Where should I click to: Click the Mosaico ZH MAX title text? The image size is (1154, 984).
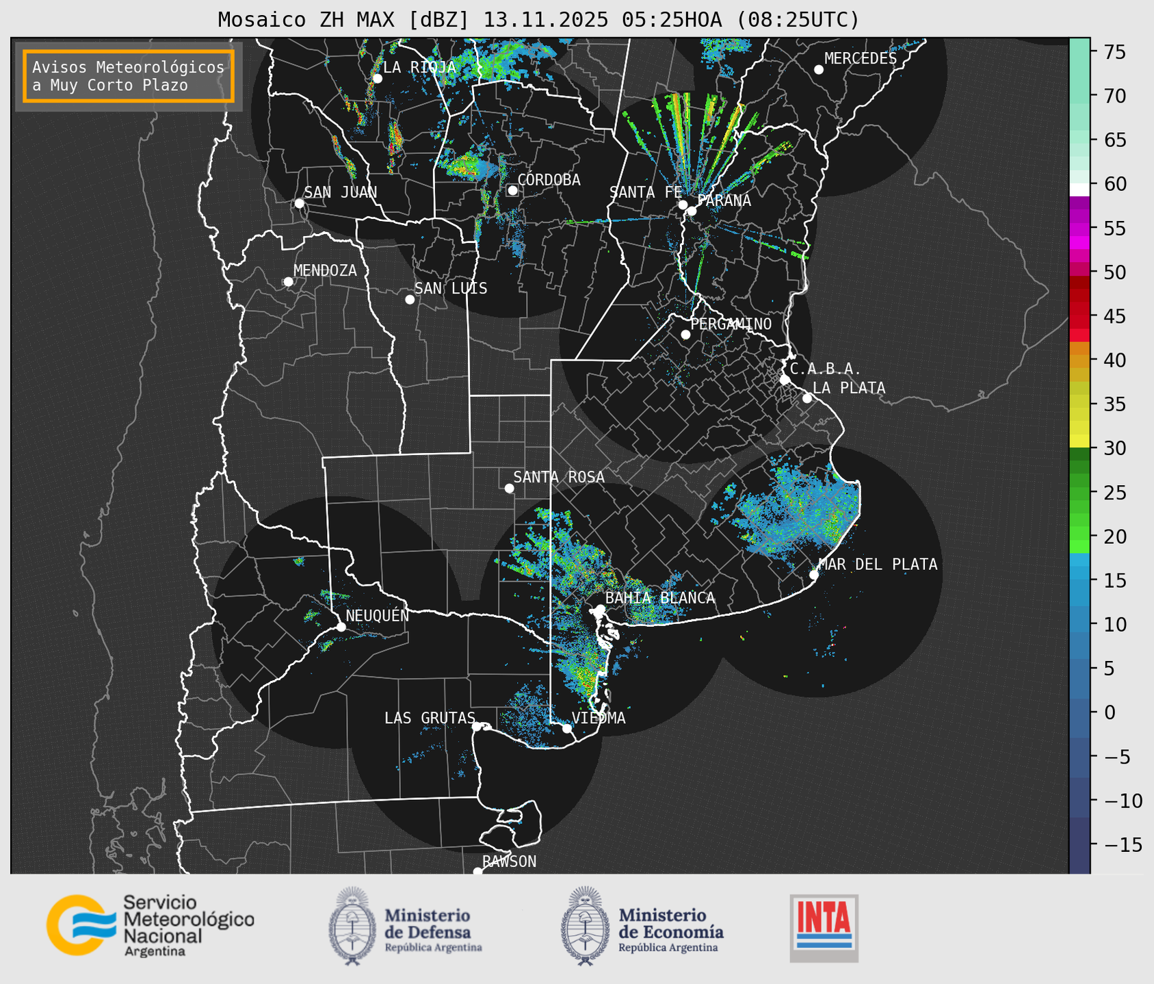(538, 20)
